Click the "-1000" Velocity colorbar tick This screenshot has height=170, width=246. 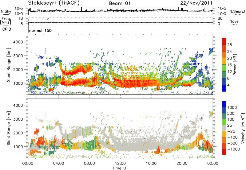(x=233, y=149)
